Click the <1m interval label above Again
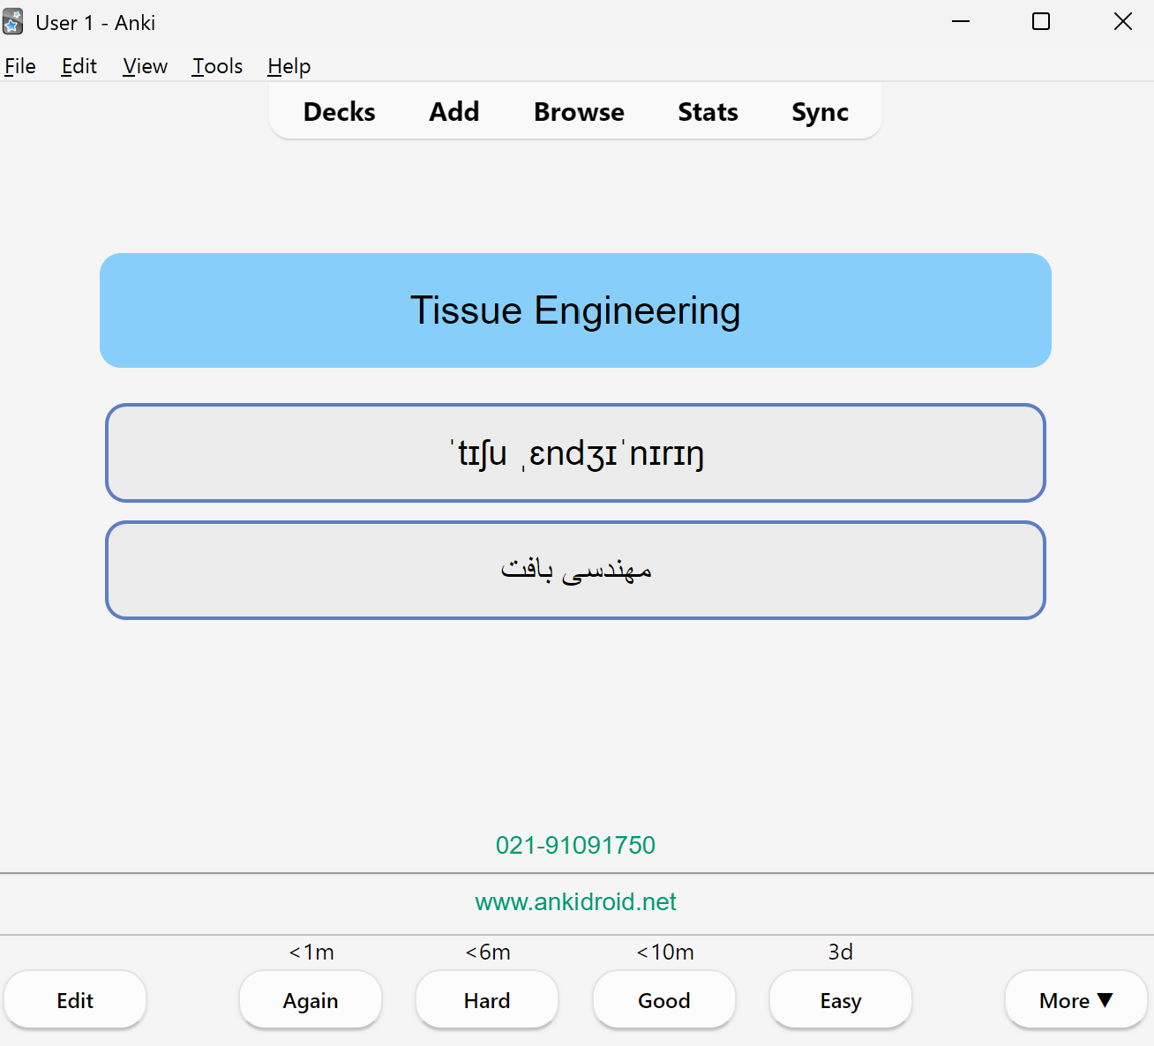Image resolution: width=1154 pixels, height=1046 pixels. (x=311, y=953)
